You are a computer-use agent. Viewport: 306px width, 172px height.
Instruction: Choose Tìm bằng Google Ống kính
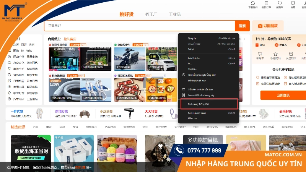tap(208, 75)
